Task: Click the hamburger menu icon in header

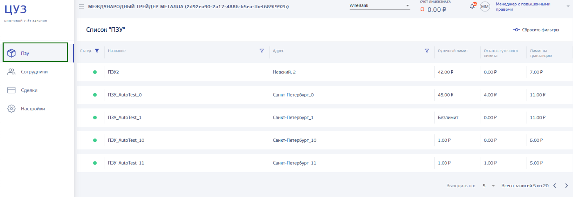Action: tap(81, 7)
